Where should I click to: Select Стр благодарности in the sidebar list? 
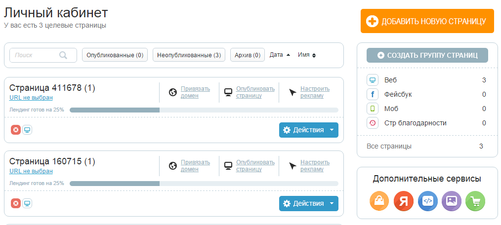(415, 123)
